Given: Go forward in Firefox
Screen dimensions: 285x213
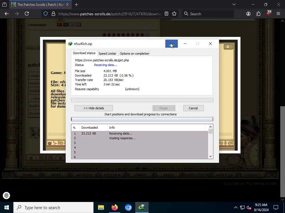Looking at the screenshot, I should pyautogui.click(x=17, y=14).
